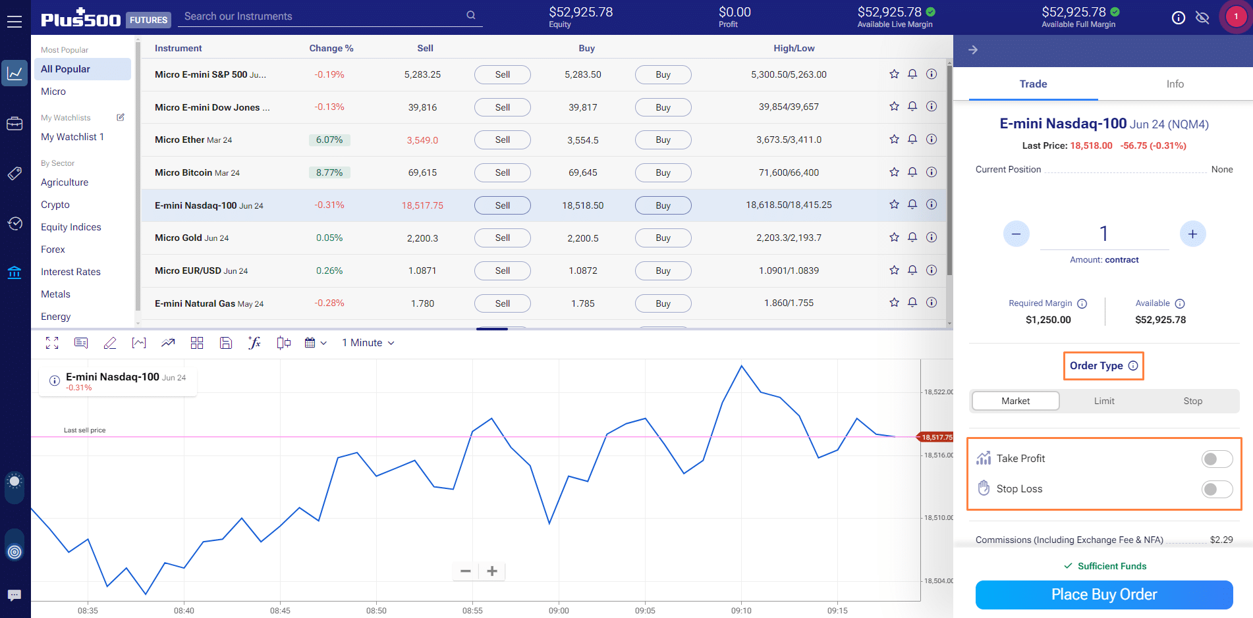Open the target-shaped sidebar icon

coord(14,552)
